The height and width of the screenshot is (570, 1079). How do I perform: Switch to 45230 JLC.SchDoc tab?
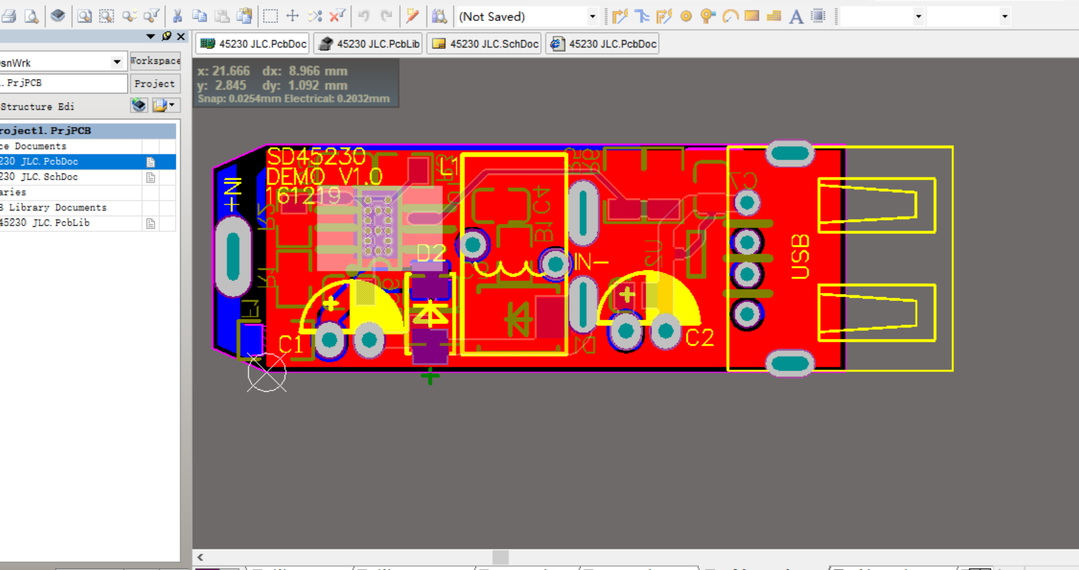[x=485, y=43]
